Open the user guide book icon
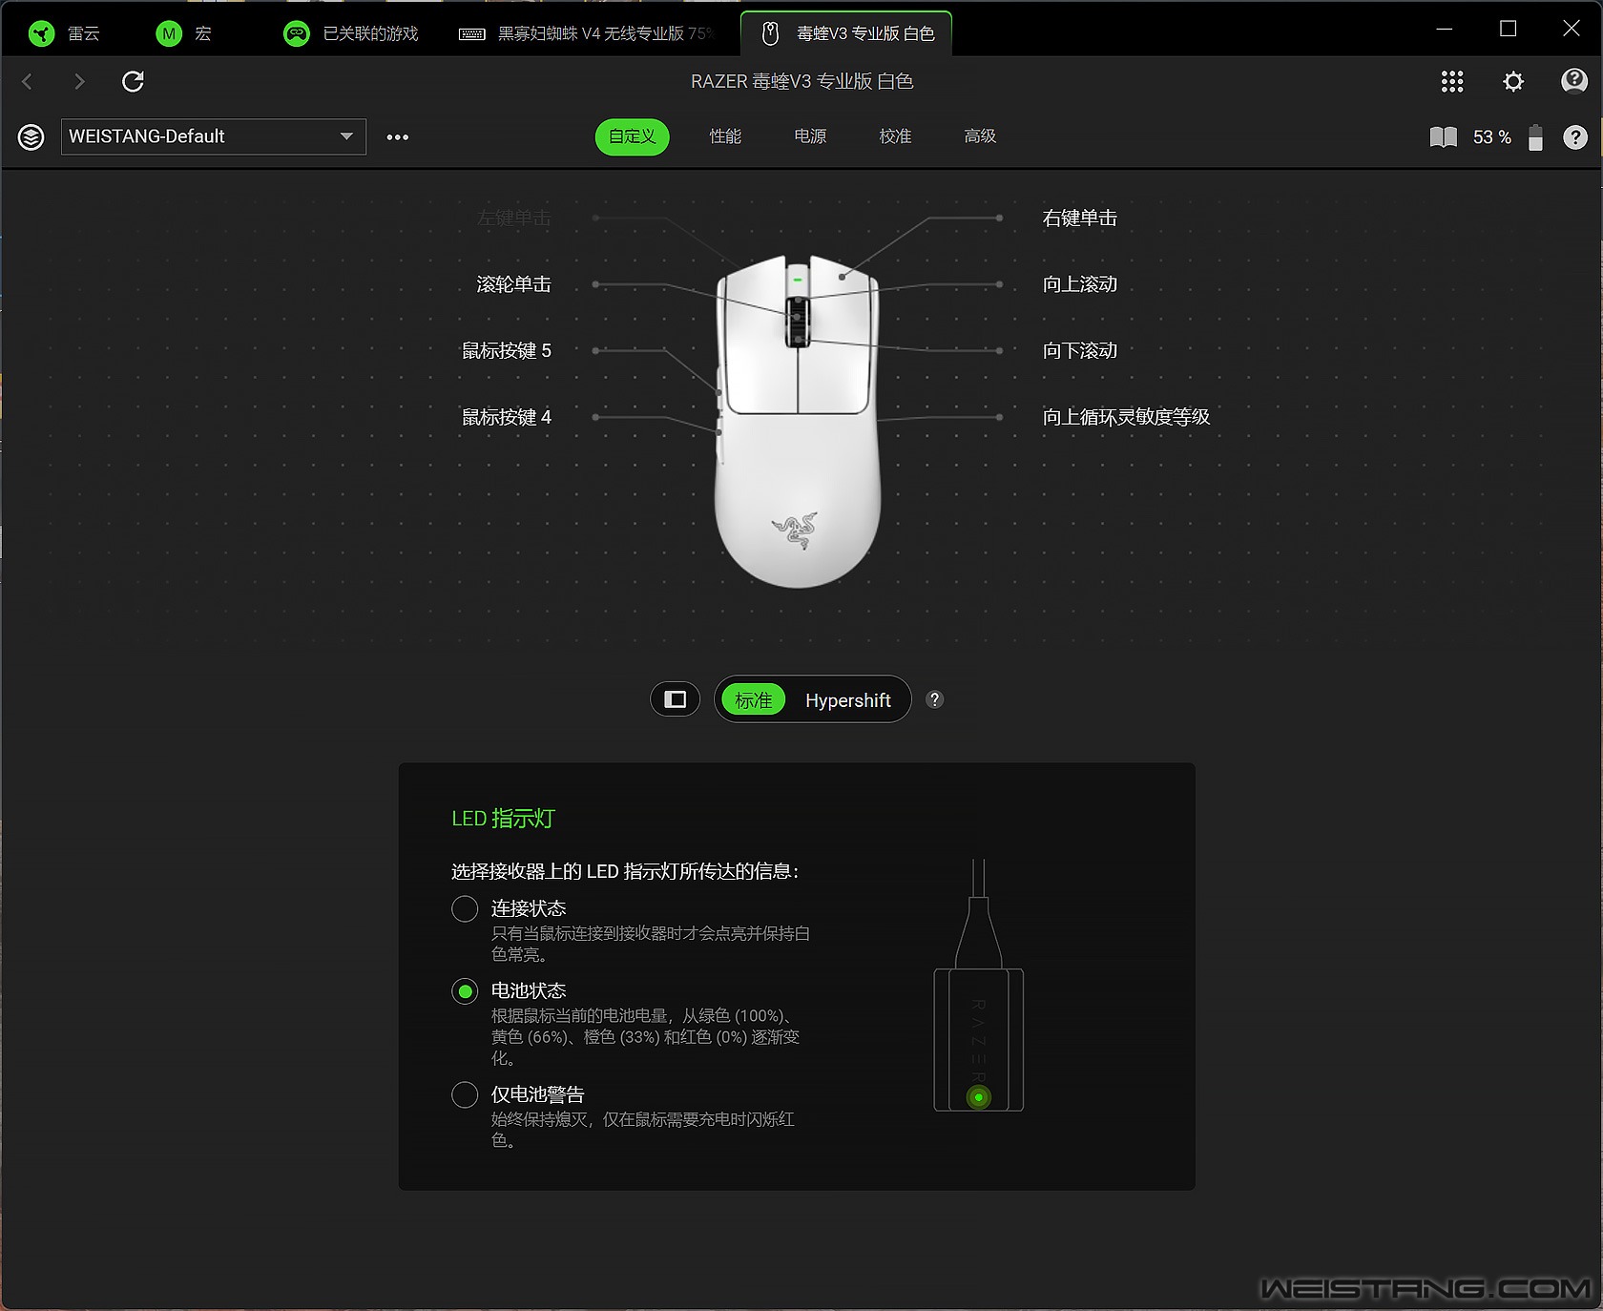This screenshot has height=1311, width=1603. [x=1444, y=137]
